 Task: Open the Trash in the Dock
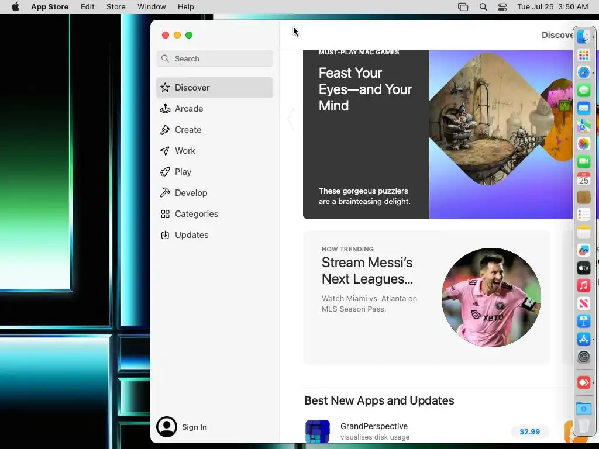coord(583,426)
